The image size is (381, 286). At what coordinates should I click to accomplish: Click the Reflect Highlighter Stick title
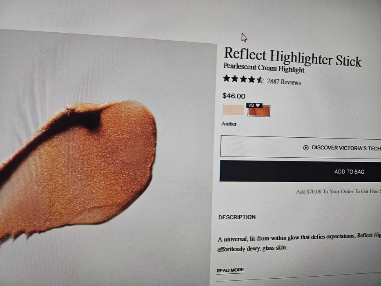tap(292, 57)
